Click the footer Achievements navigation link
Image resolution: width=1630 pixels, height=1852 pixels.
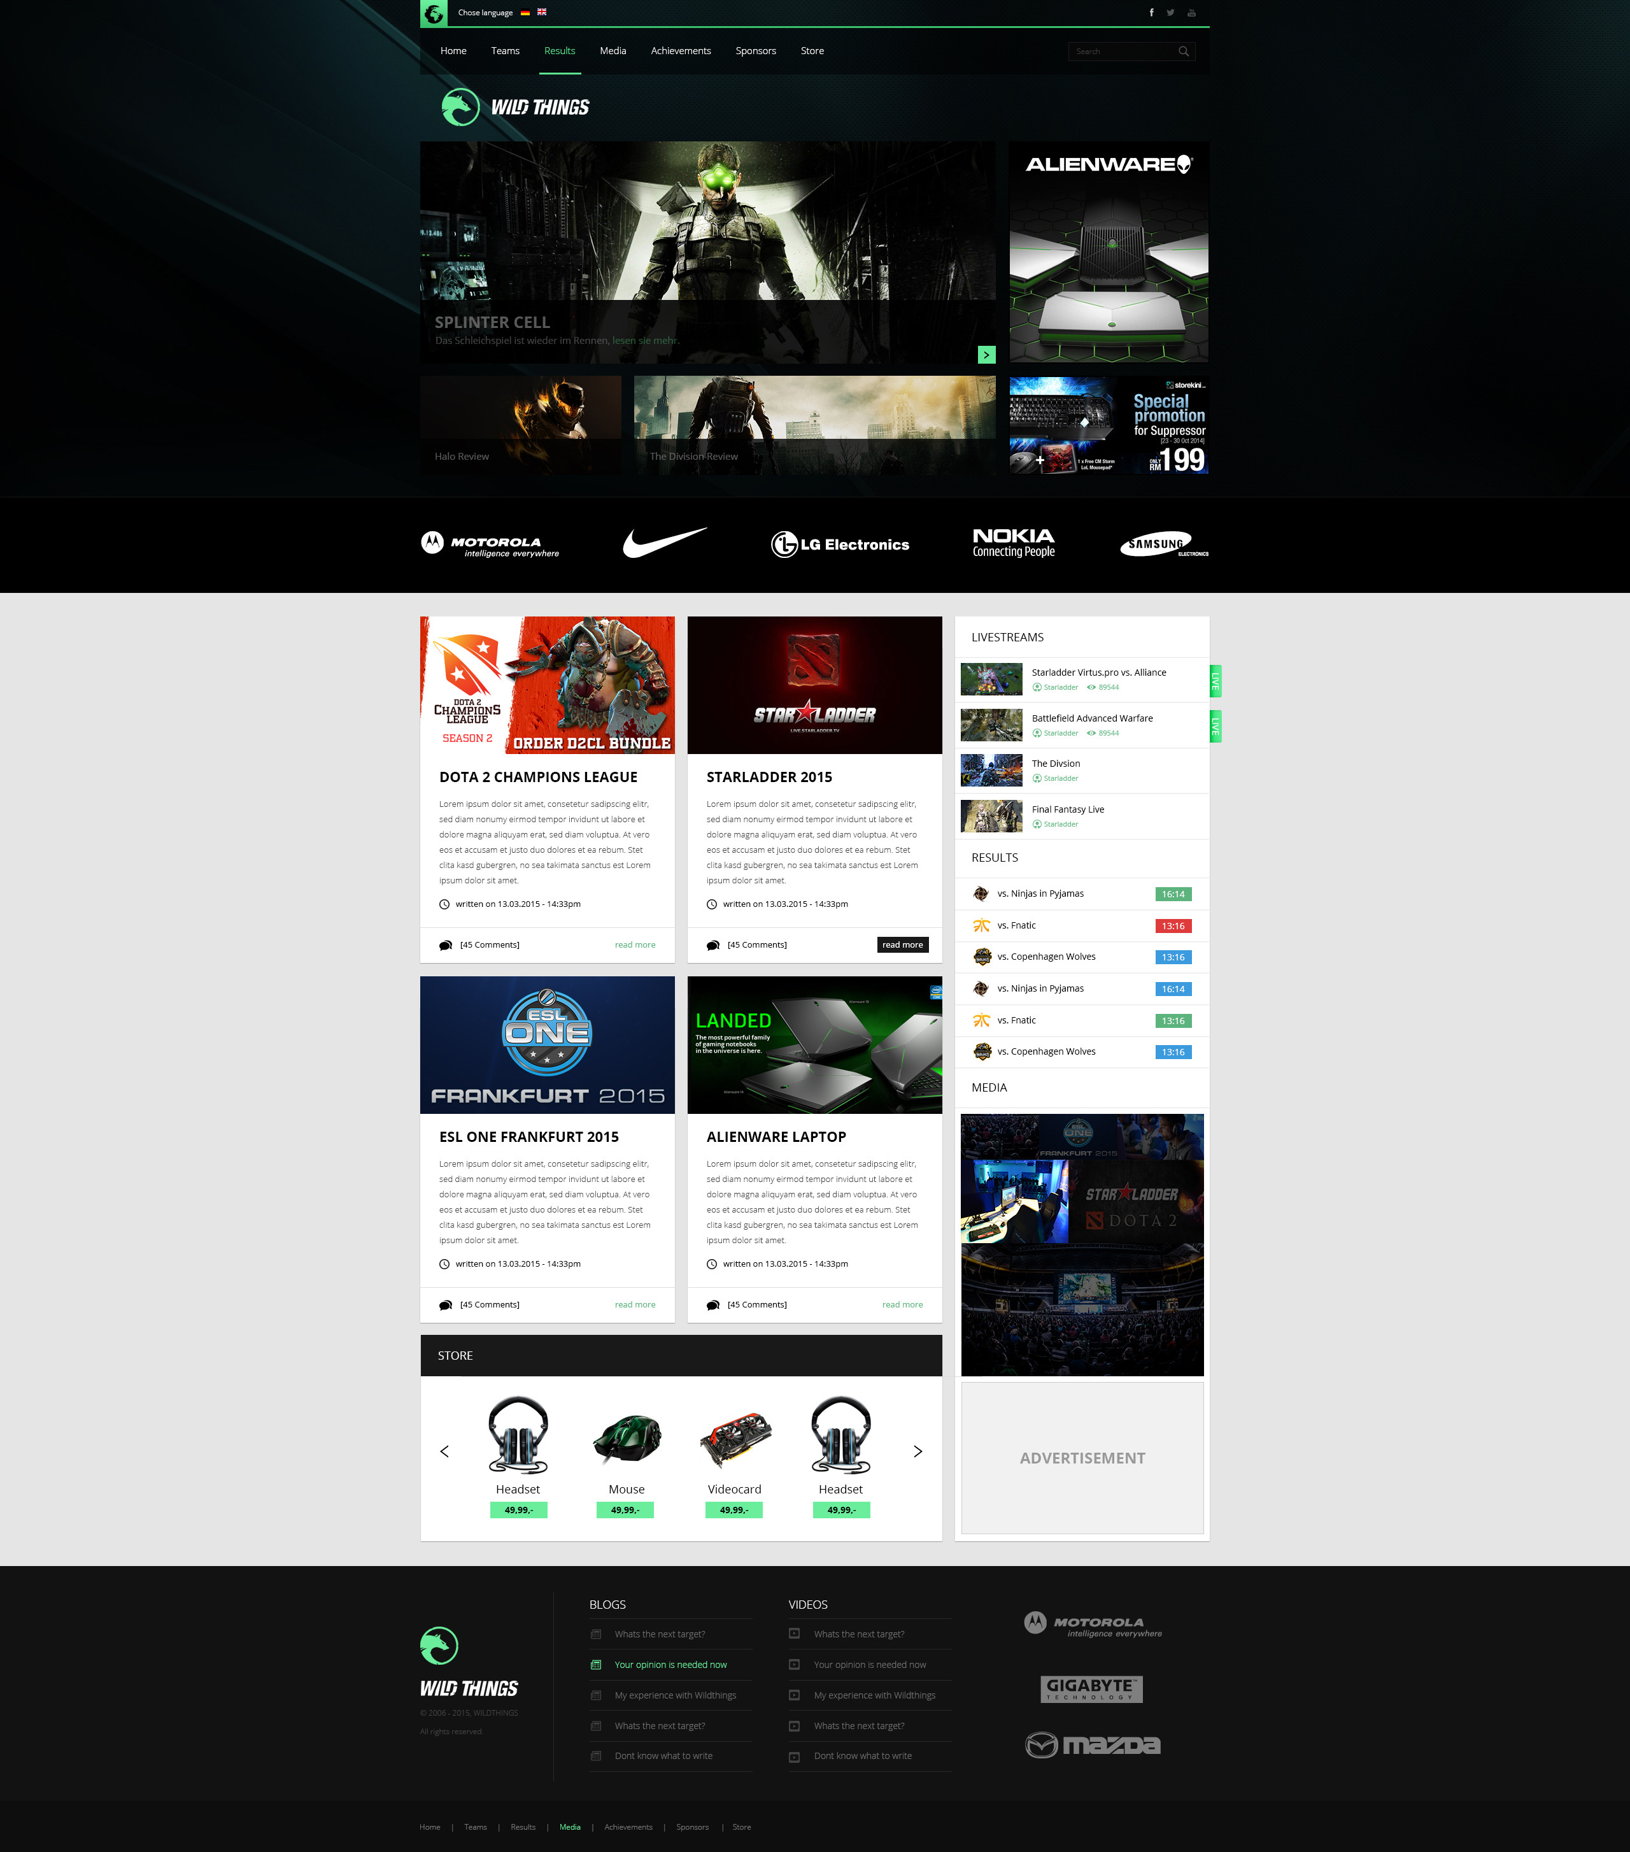point(628,1827)
